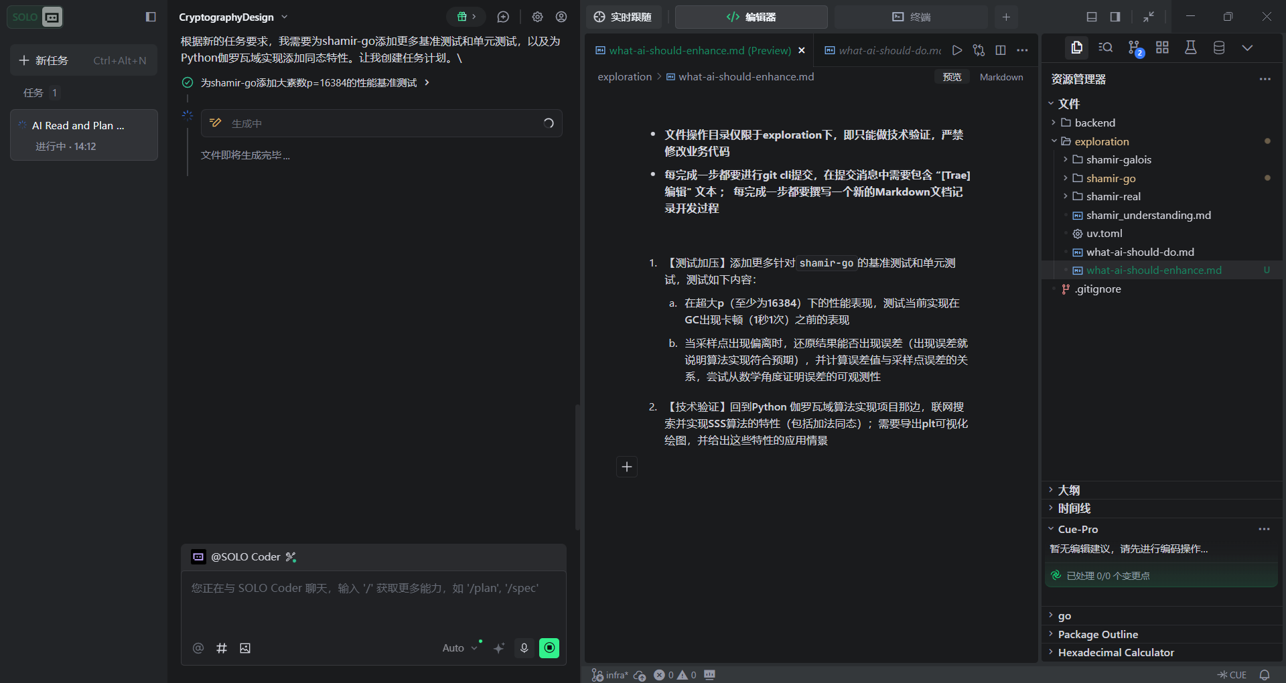Image resolution: width=1286 pixels, height=683 pixels.
Task: Click the green stop generation button
Action: pyautogui.click(x=549, y=648)
